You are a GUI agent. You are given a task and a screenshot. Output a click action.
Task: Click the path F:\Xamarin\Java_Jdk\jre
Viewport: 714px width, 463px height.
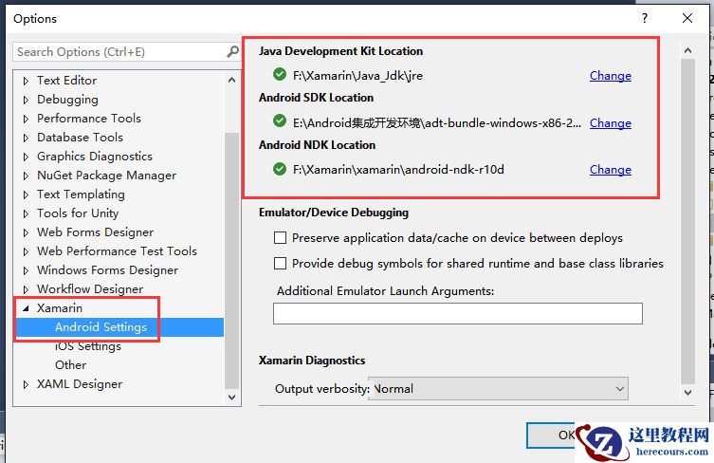click(x=357, y=75)
